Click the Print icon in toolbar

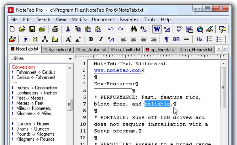[x=55, y=30]
